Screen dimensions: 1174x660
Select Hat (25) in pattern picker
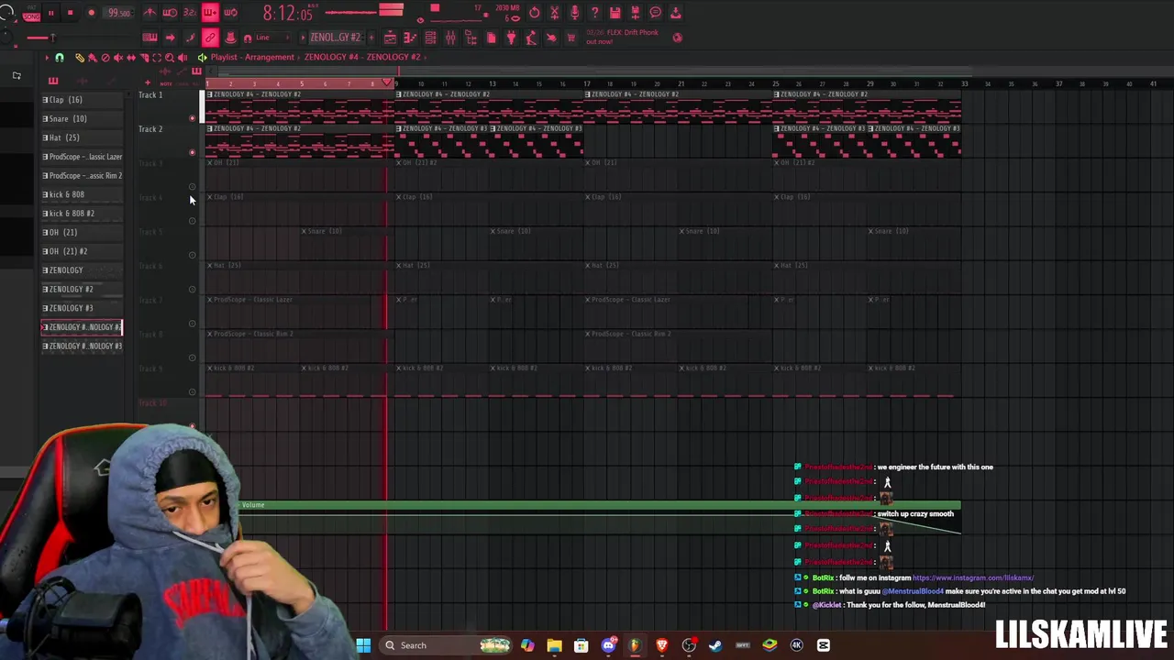tap(81, 137)
